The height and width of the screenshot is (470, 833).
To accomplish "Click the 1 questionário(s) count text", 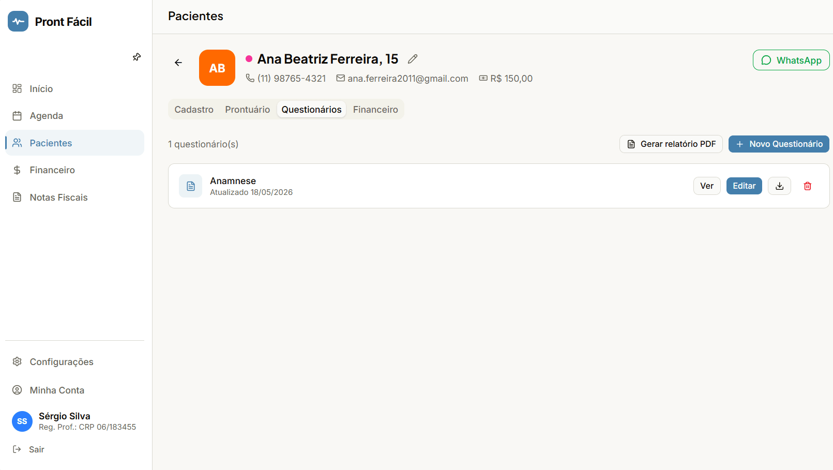I will click(203, 144).
